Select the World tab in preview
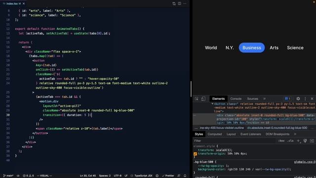The width and height of the screenshot is (316, 178). tap(211, 48)
